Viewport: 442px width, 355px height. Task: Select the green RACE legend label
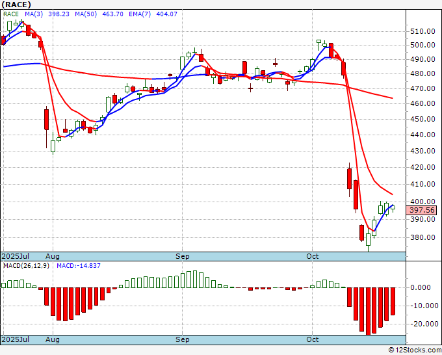click(11, 14)
